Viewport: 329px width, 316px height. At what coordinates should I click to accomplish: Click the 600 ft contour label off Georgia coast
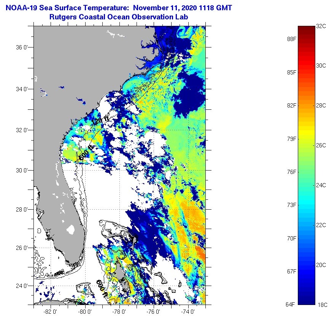(86, 153)
